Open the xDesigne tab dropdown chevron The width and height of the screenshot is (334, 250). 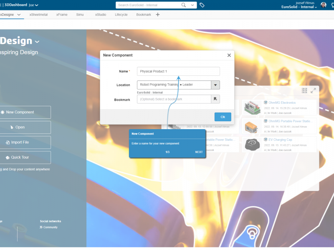pyautogui.click(x=19, y=15)
